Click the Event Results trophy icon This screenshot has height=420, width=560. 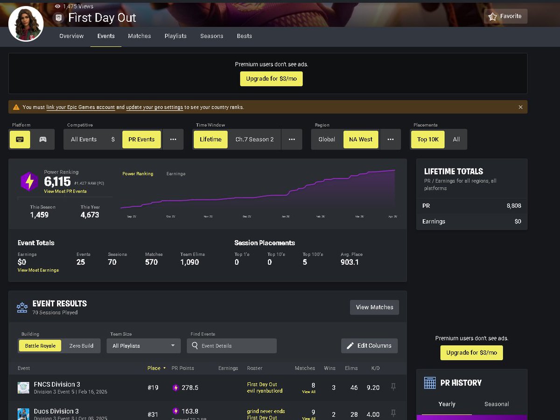22,307
